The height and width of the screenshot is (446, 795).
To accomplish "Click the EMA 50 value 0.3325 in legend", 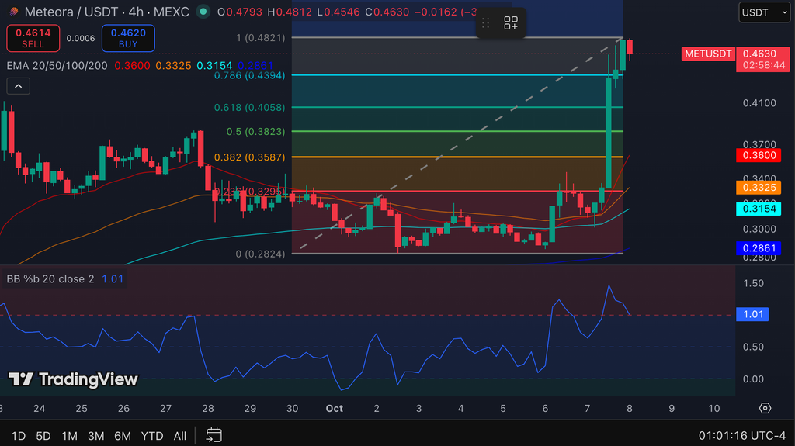I will pos(173,66).
